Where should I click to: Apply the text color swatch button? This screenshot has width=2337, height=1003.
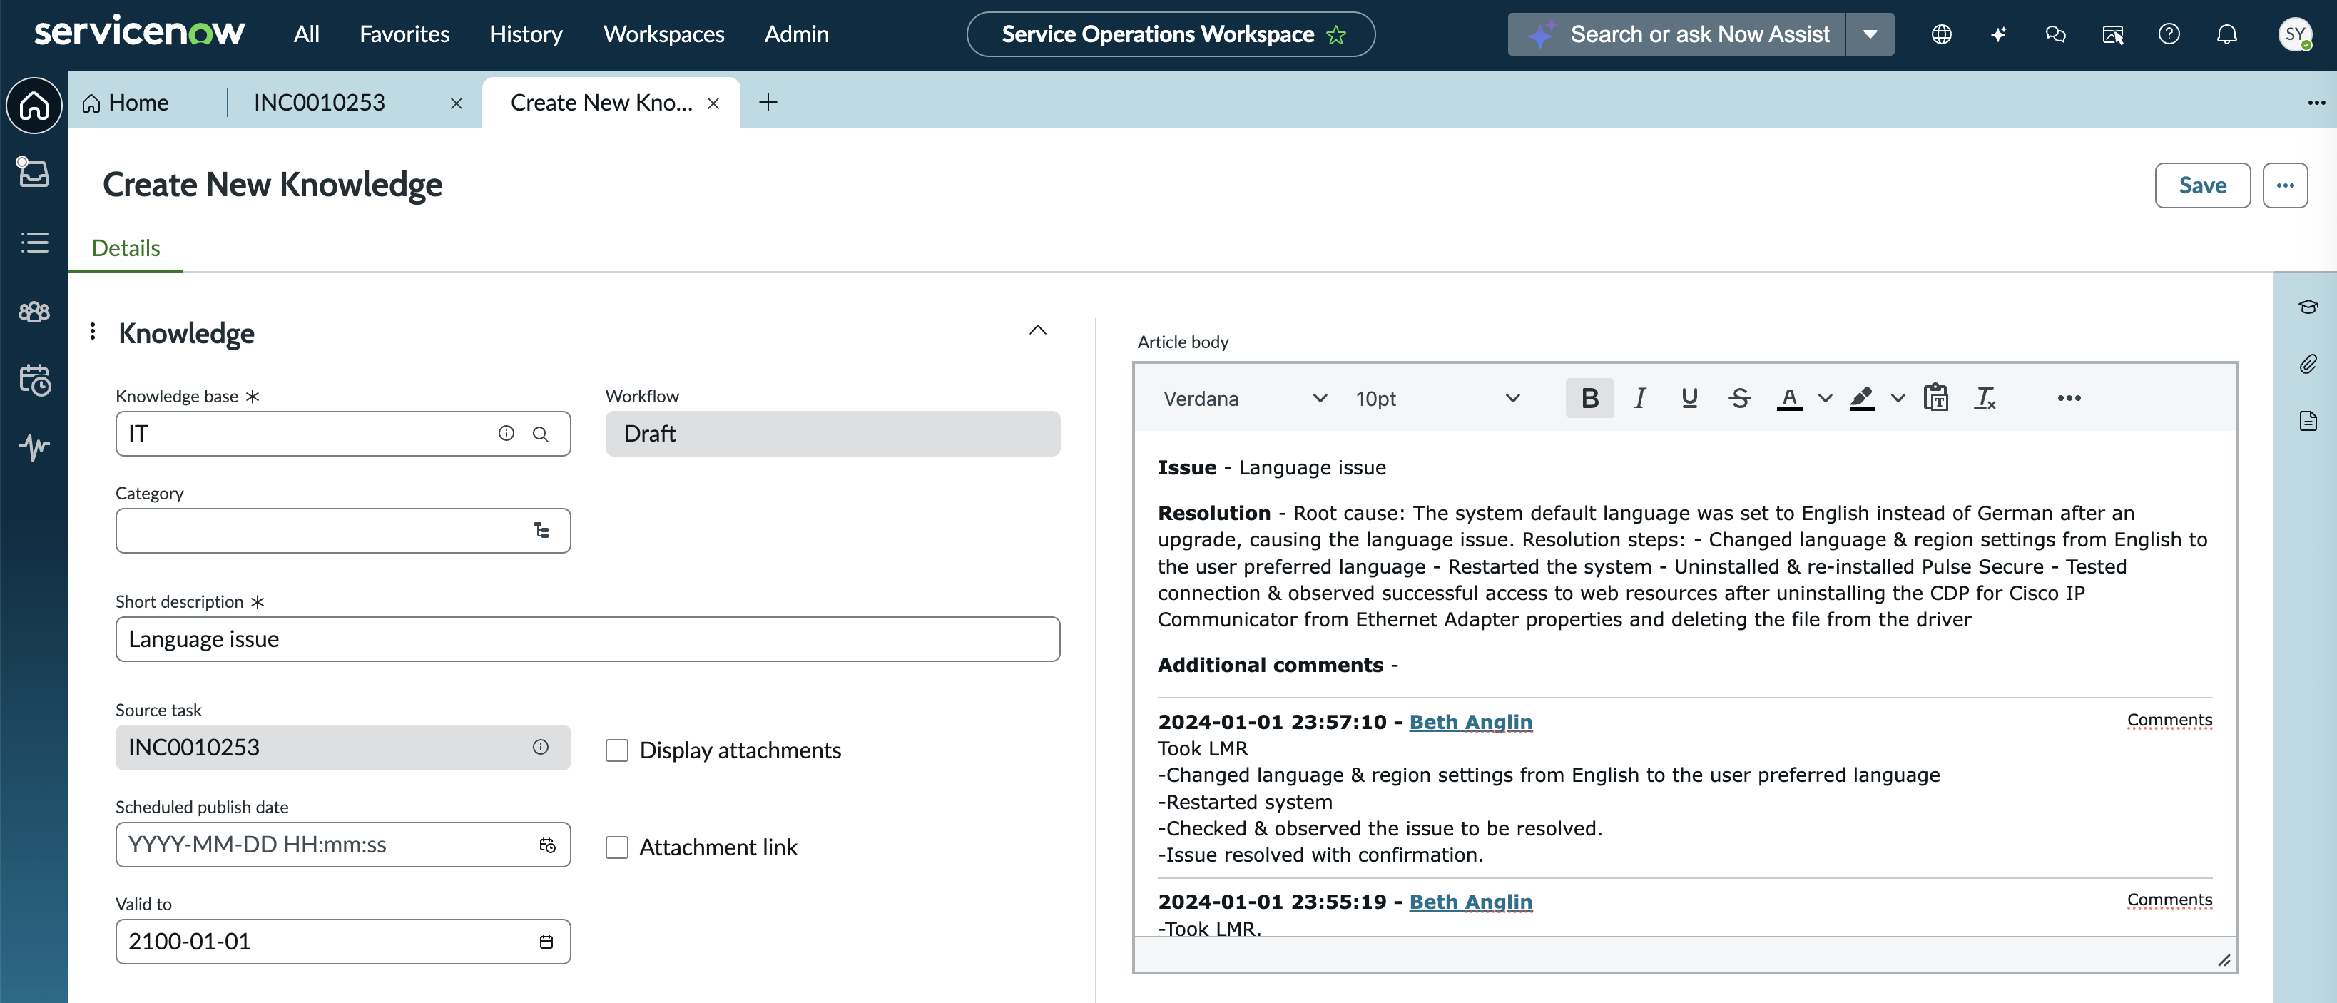point(1789,398)
